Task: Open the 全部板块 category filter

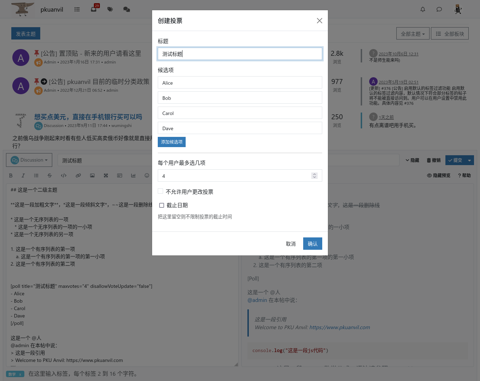Action: point(450,34)
